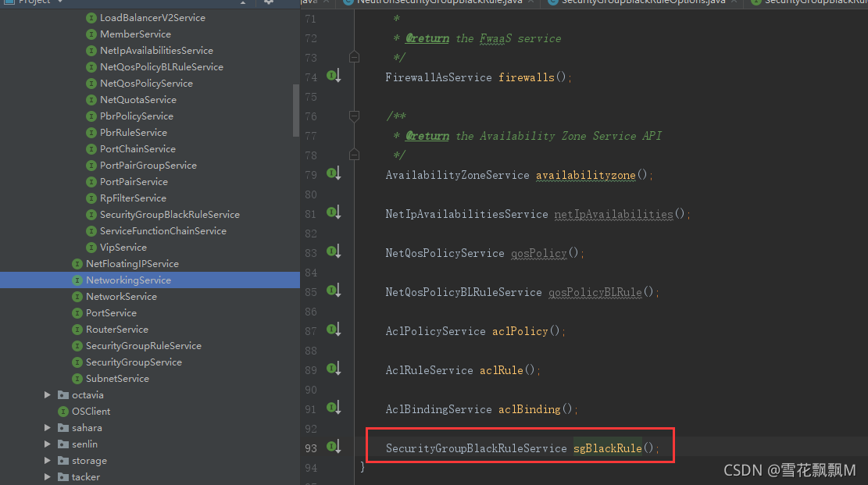Click the interface icon beside RouterService
The image size is (868, 485).
coord(77,330)
